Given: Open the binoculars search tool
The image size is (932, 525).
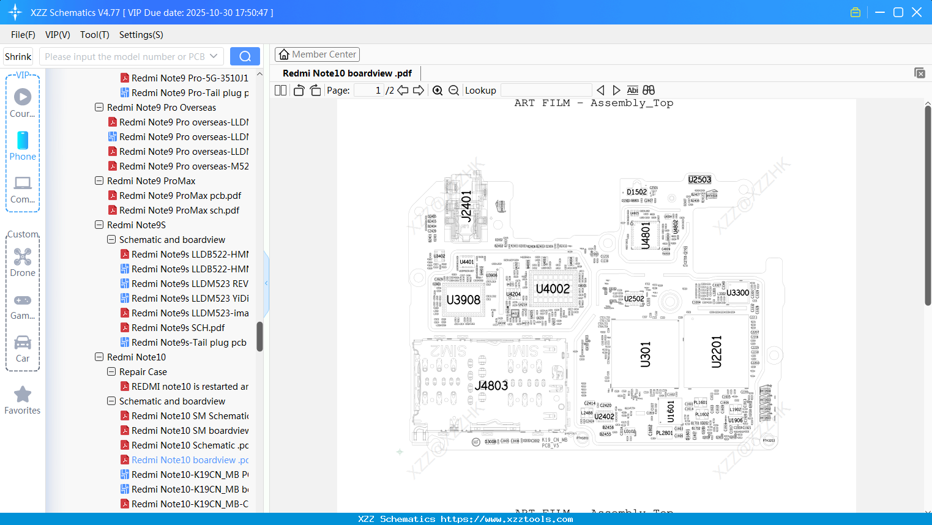Looking at the screenshot, I should pyautogui.click(x=648, y=89).
